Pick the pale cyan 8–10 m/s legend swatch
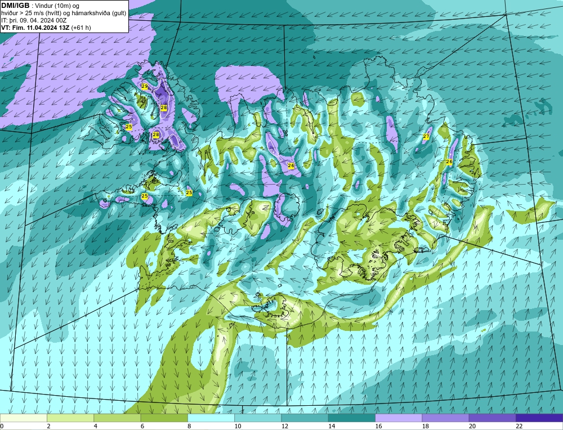The height and width of the screenshot is (430, 563). click(211, 418)
